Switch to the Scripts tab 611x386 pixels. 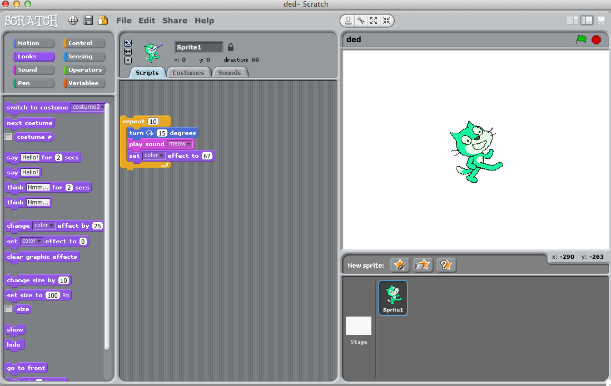147,73
